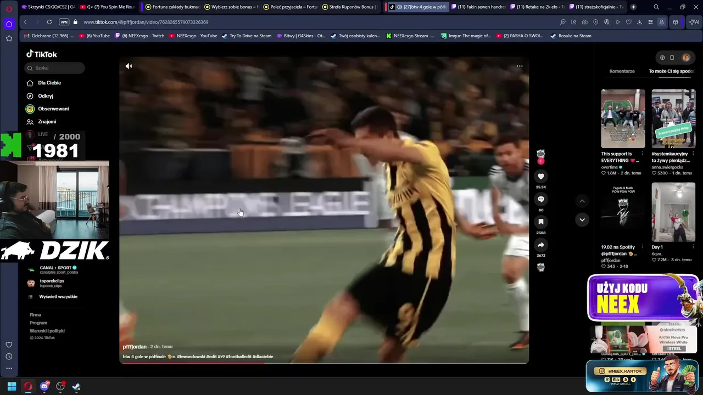Screen dimensions: 703x395
Task: Open '19.02 na Spotify' suggested video
Action: (x=623, y=212)
